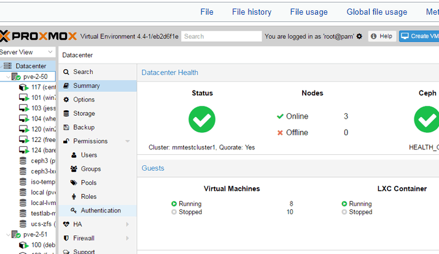439x254 pixels.
Task: Select Pools under Permissions
Action: (x=98, y=182)
